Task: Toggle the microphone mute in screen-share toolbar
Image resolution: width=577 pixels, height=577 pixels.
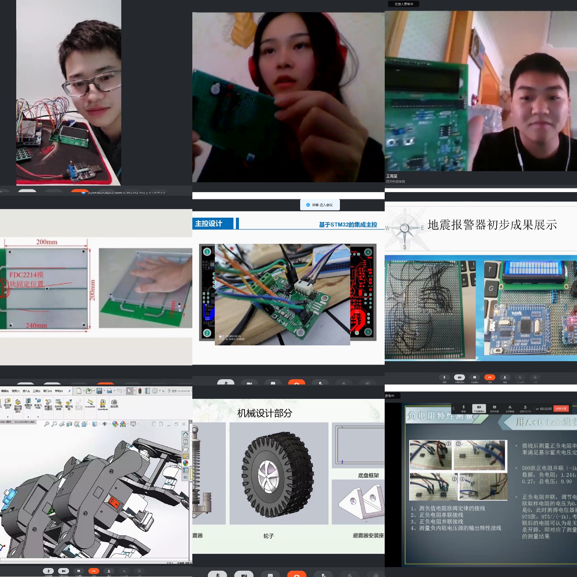Action: [x=464, y=408]
